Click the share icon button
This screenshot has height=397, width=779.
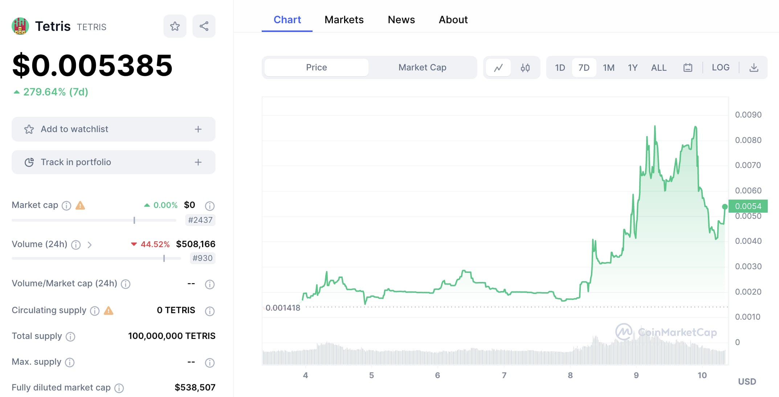pos(204,26)
